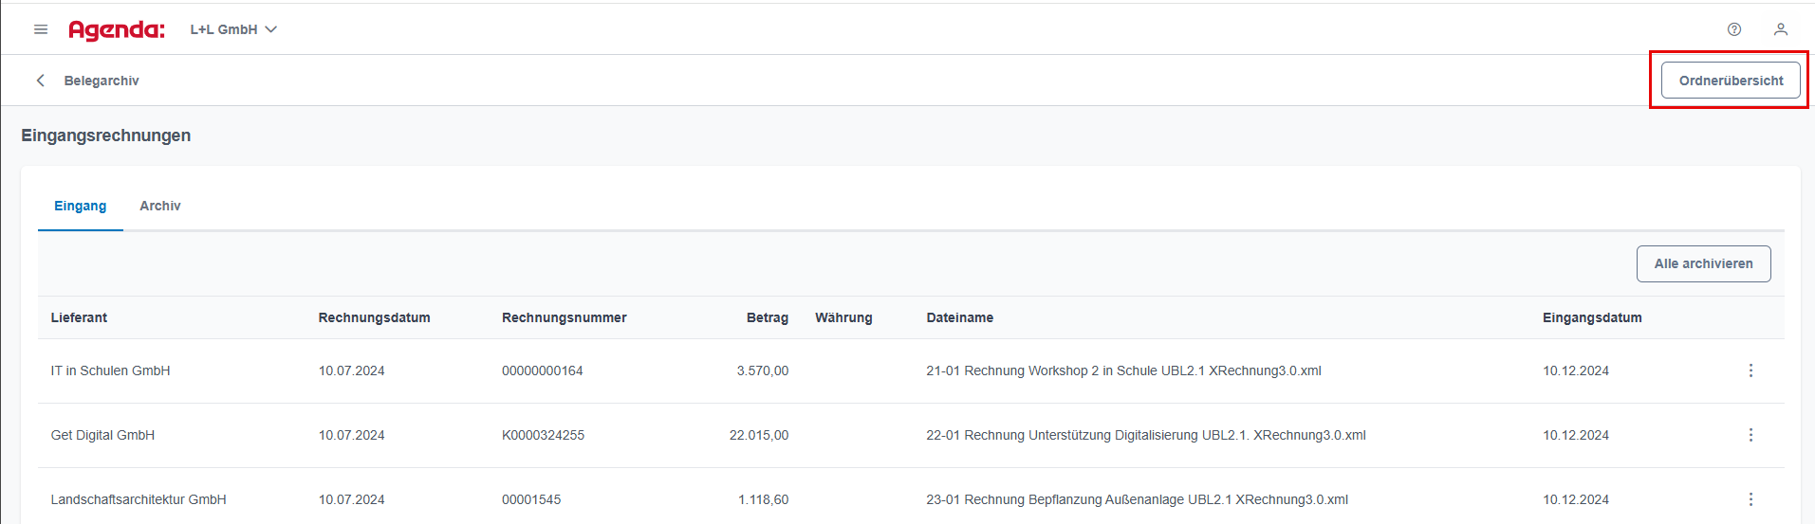
Task: Sort by the Rechnungsdatum column header
Action: click(374, 317)
